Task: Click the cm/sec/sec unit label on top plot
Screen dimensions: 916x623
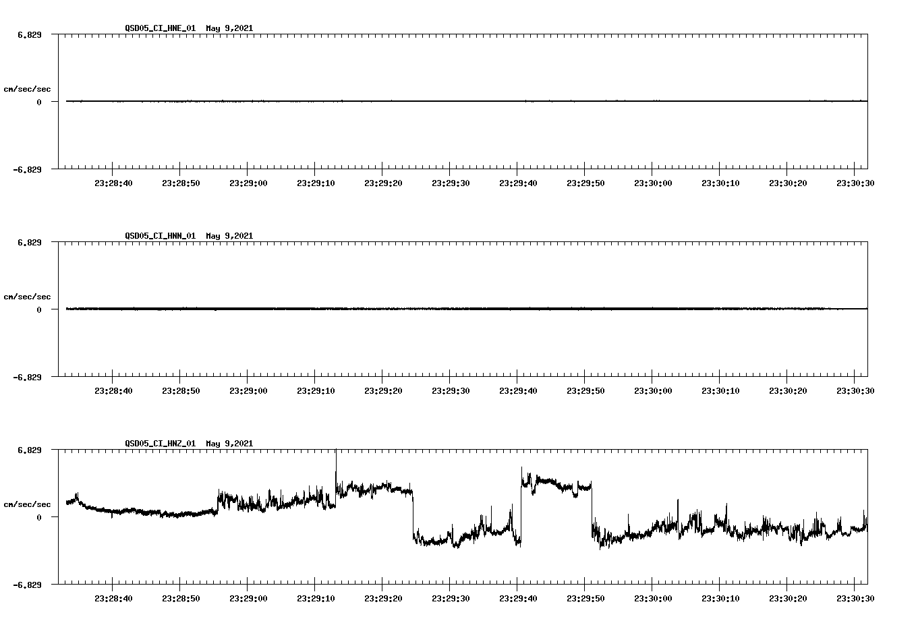Action: (x=28, y=88)
